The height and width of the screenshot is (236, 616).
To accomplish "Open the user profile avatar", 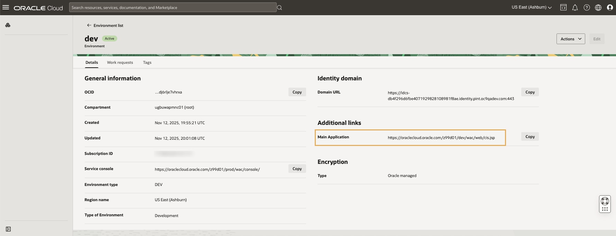I will coord(610,8).
